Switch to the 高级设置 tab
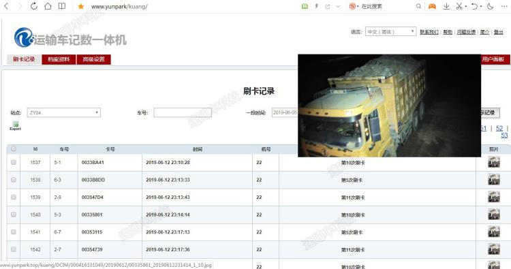This screenshot has height=269, width=511. [x=93, y=59]
